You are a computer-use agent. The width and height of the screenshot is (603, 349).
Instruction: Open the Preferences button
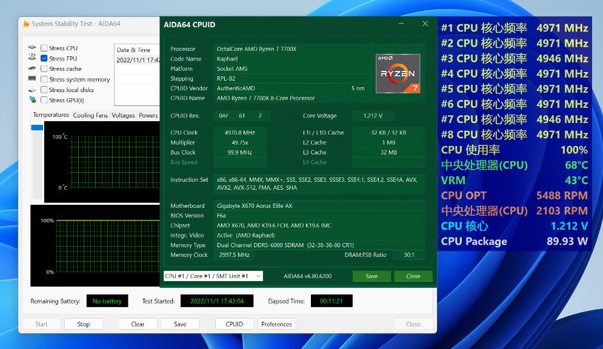(276, 324)
